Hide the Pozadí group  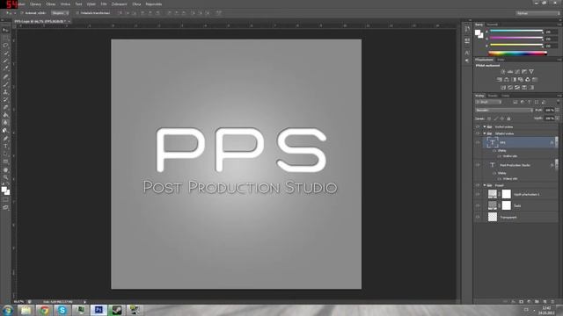[x=478, y=185]
